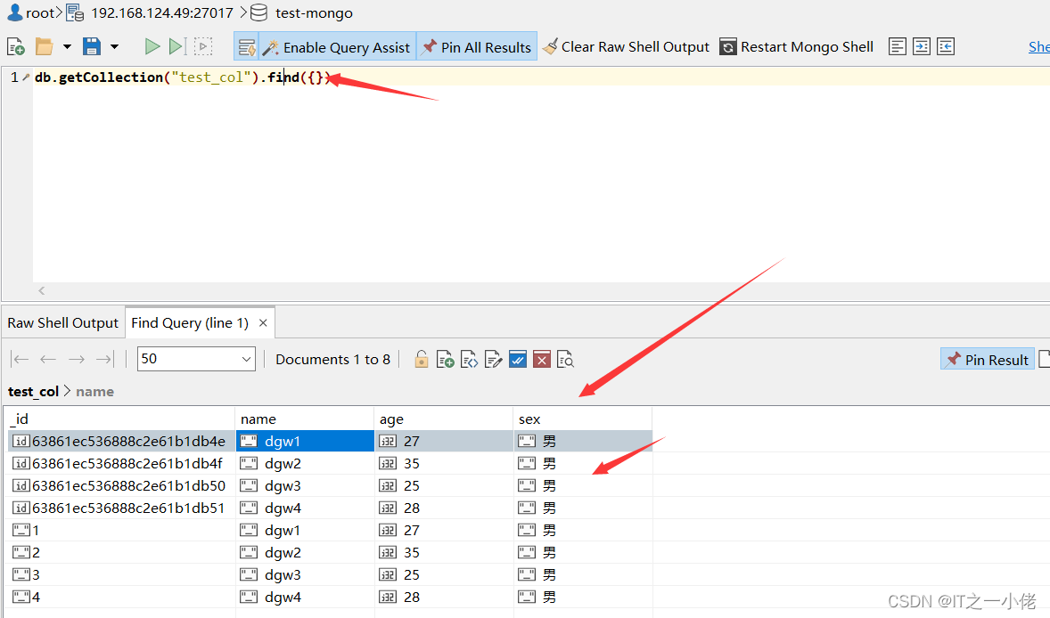1050x618 pixels.
Task: Click in the query editor line 1
Action: click(x=541, y=77)
